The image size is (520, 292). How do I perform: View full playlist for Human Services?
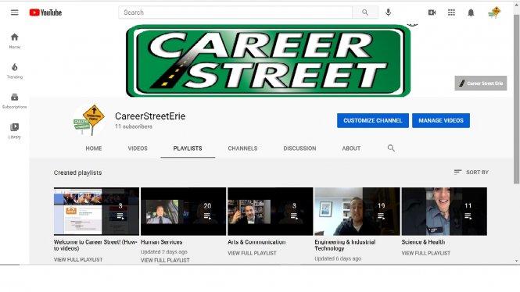click(165, 260)
